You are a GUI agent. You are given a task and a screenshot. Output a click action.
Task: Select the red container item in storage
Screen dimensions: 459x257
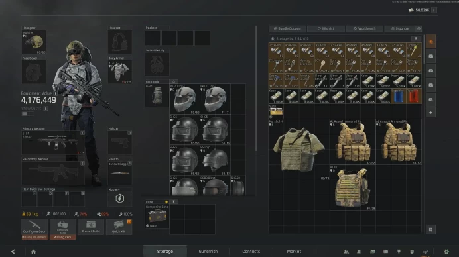click(414, 96)
